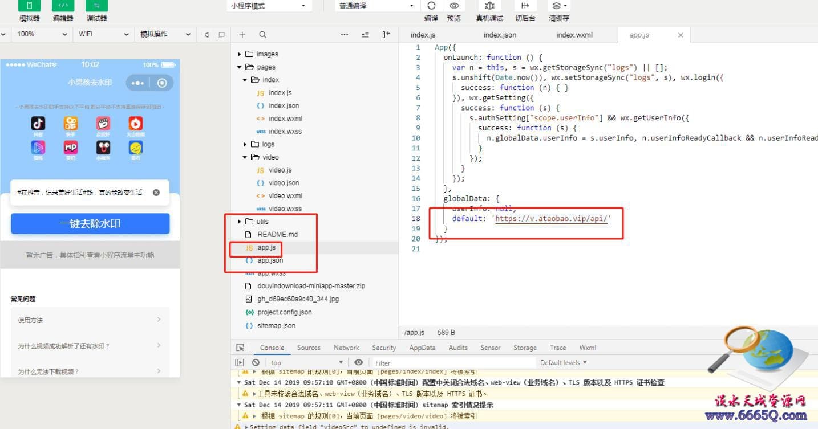The image size is (818, 429).
Task: Add a new file with plus icon
Action: (x=242, y=35)
